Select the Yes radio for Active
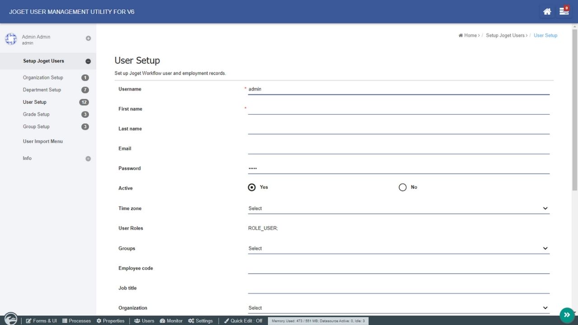Screen dimensions: 578x325 (252, 187)
